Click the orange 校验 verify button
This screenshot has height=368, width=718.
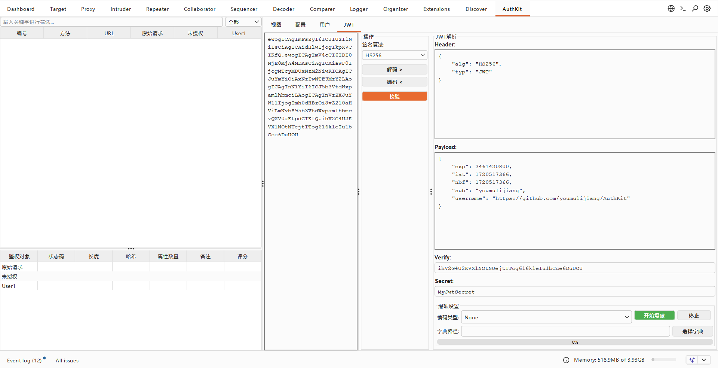tap(395, 96)
